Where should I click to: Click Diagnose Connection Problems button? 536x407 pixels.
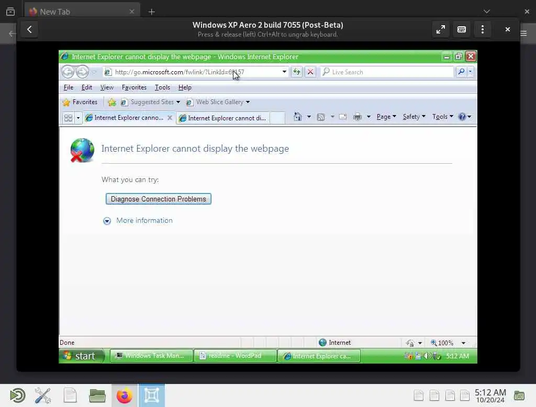[x=158, y=199]
